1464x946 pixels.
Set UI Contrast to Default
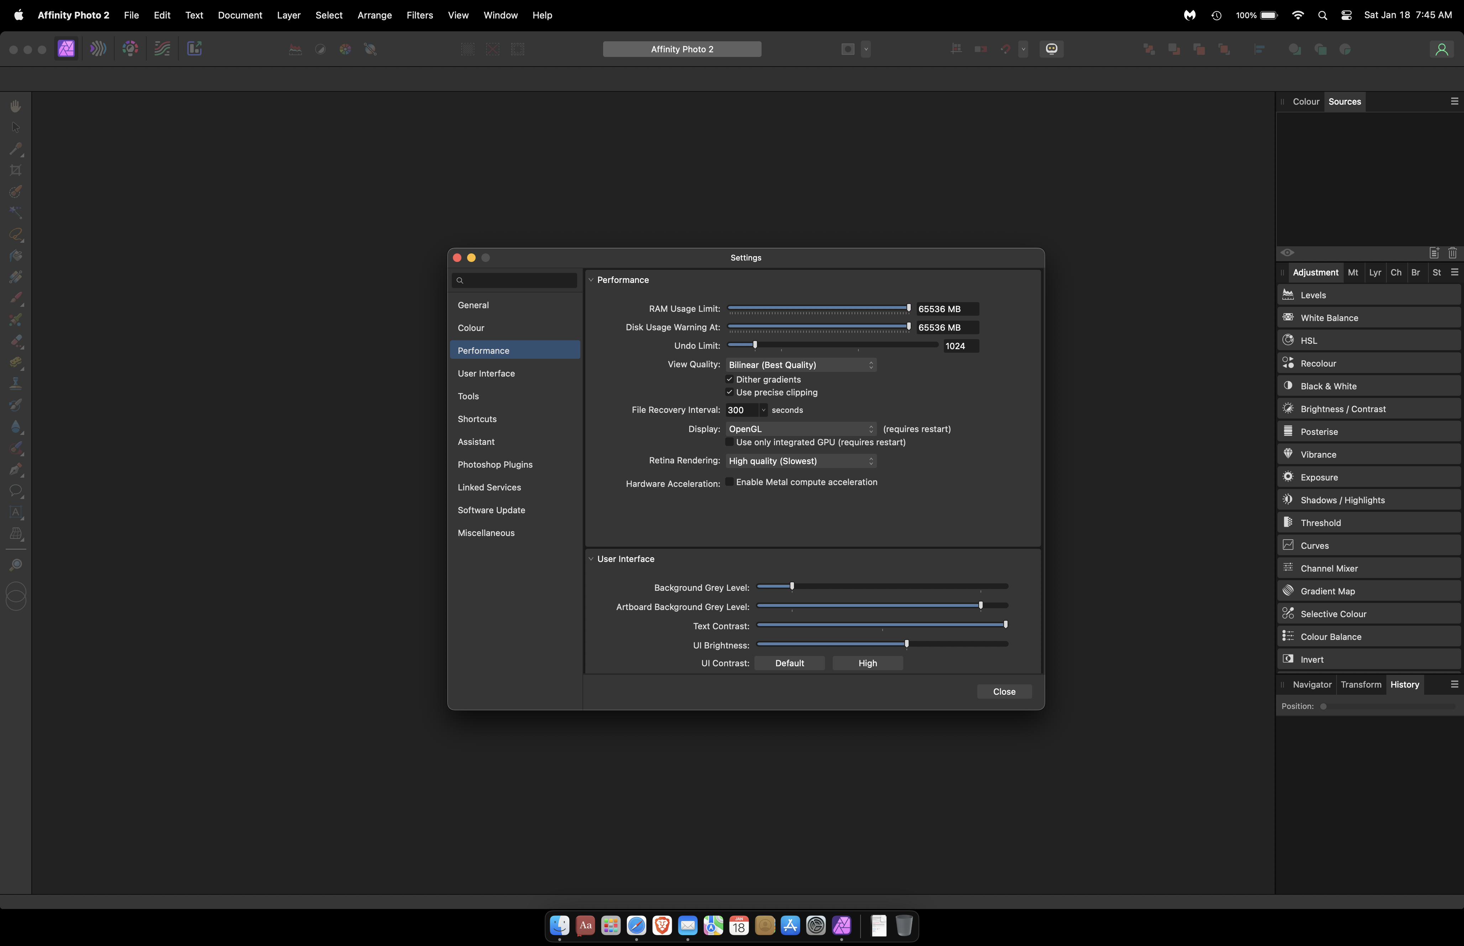click(789, 663)
